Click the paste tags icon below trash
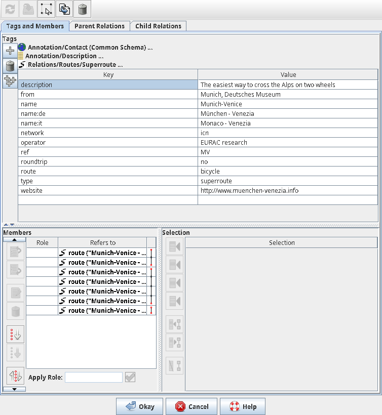 [10, 81]
